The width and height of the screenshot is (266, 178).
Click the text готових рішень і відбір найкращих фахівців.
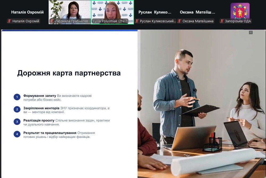click(x=57, y=137)
